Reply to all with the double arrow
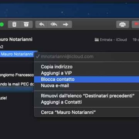This screenshot has width=139, height=139. tap(54, 24)
